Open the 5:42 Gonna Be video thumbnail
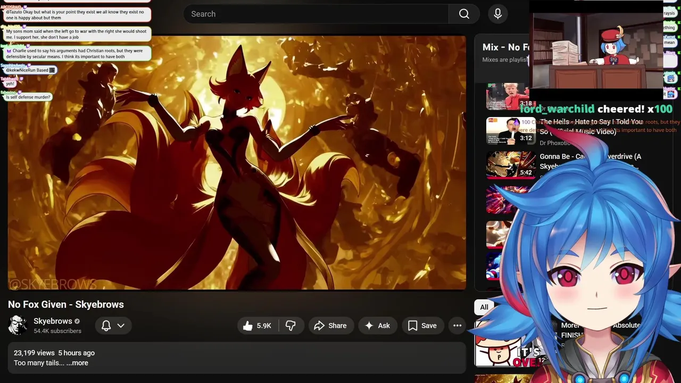The height and width of the screenshot is (383, 681). 510,165
